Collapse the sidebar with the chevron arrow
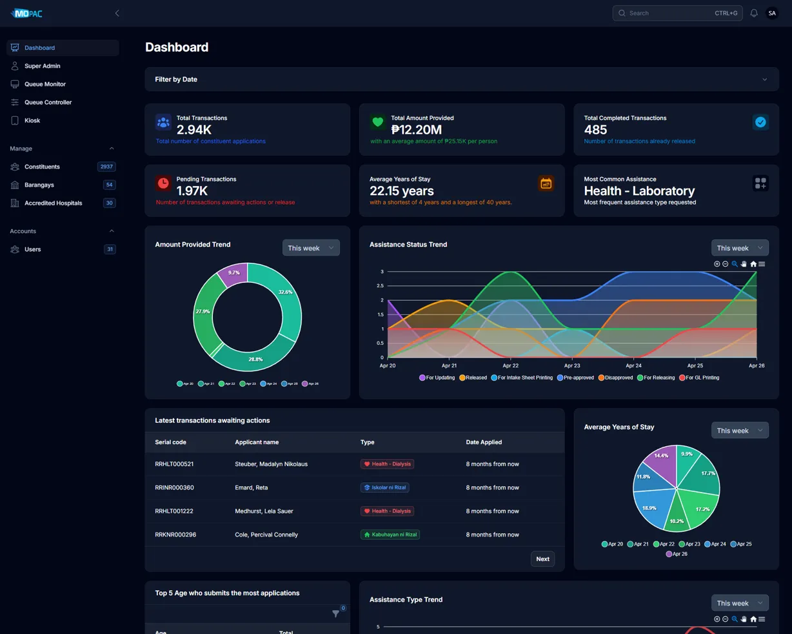The width and height of the screenshot is (792, 634). [117, 13]
